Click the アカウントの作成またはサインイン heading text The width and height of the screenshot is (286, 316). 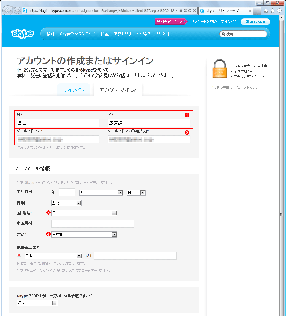85,61
